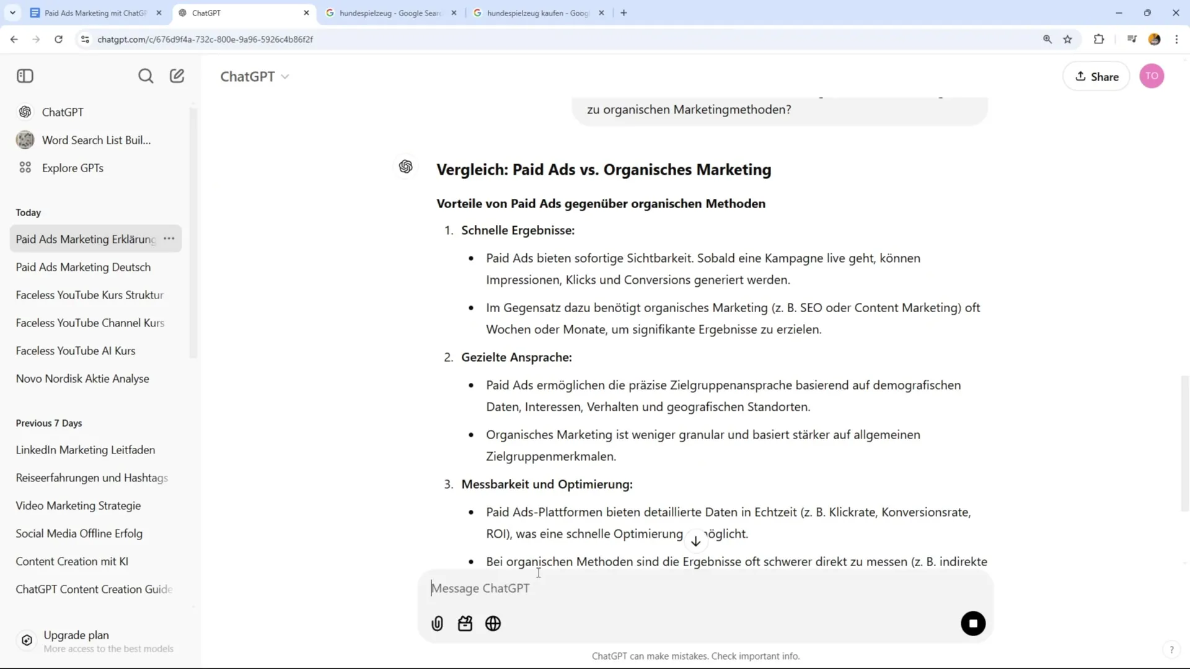Open the chat search icon
The width and height of the screenshot is (1190, 669).
146,76
